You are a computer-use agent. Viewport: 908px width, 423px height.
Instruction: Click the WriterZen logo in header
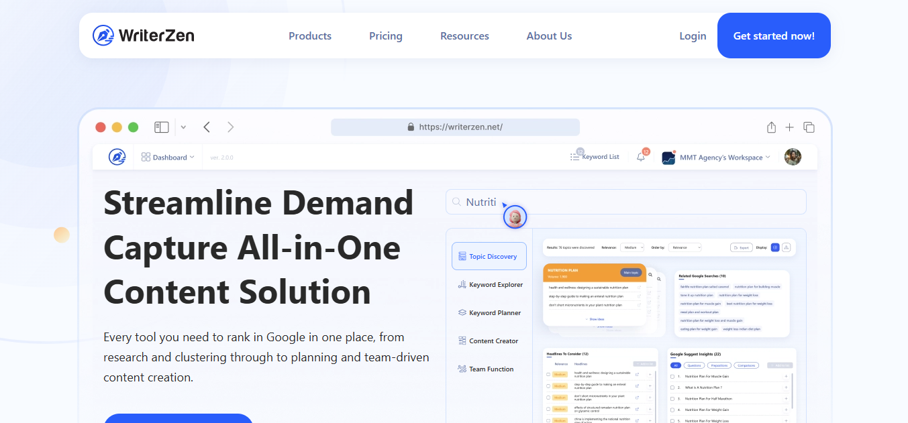coord(143,36)
